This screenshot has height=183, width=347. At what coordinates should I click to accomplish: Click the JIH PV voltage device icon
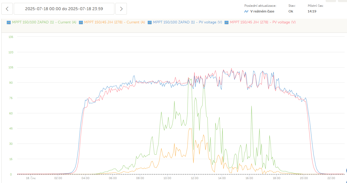tap(227, 22)
